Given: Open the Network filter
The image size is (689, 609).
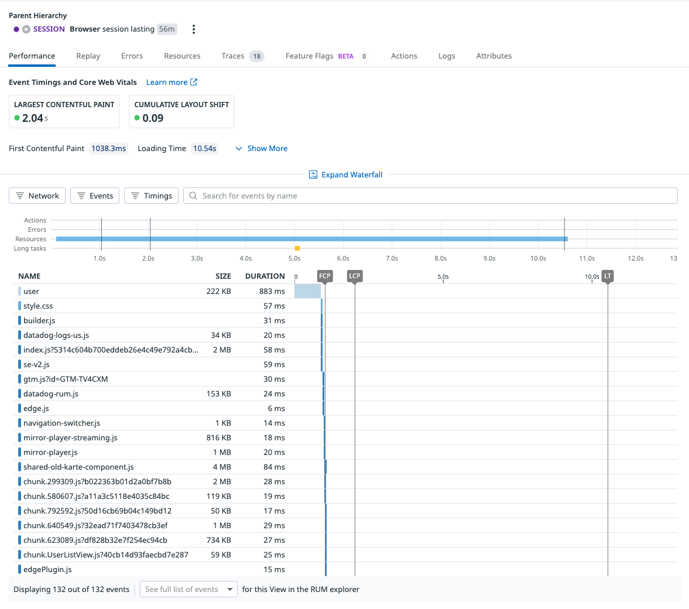Looking at the screenshot, I should (x=37, y=196).
